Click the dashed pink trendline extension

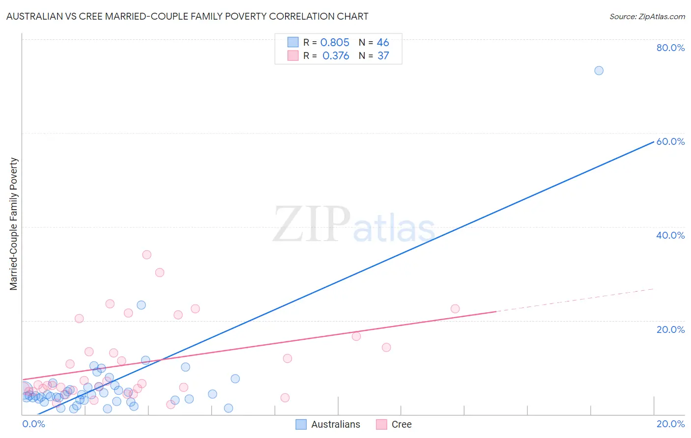coord(575,300)
